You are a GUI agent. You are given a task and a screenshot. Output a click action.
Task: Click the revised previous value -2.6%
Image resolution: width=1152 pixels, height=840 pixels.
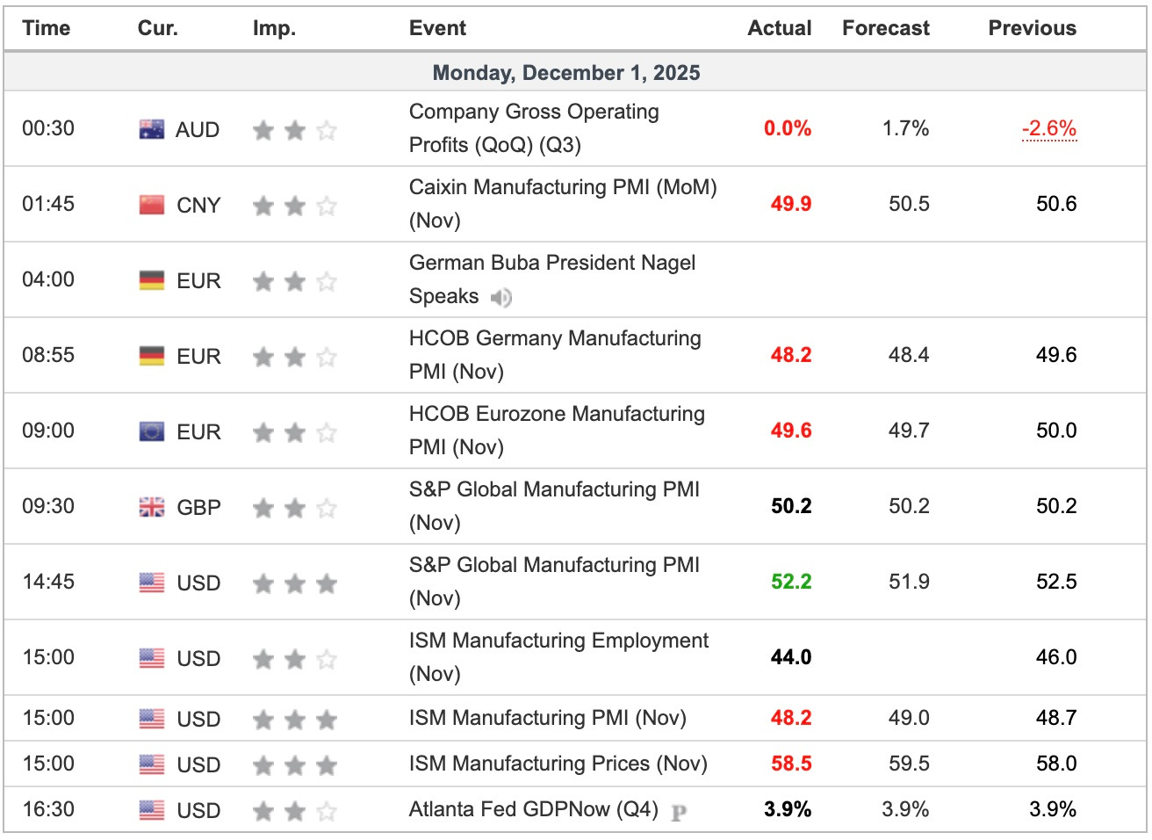[x=1048, y=128]
